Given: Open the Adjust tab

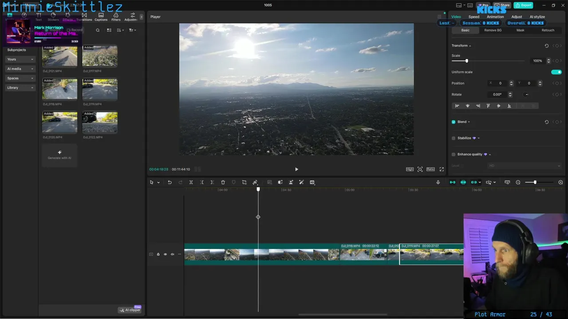Looking at the screenshot, I should [517, 17].
